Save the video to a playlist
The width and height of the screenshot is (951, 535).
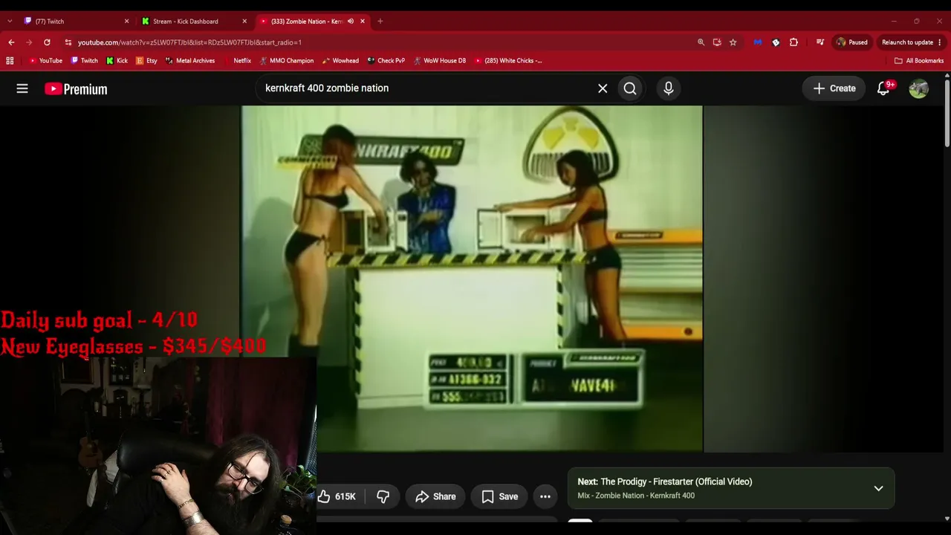500,496
